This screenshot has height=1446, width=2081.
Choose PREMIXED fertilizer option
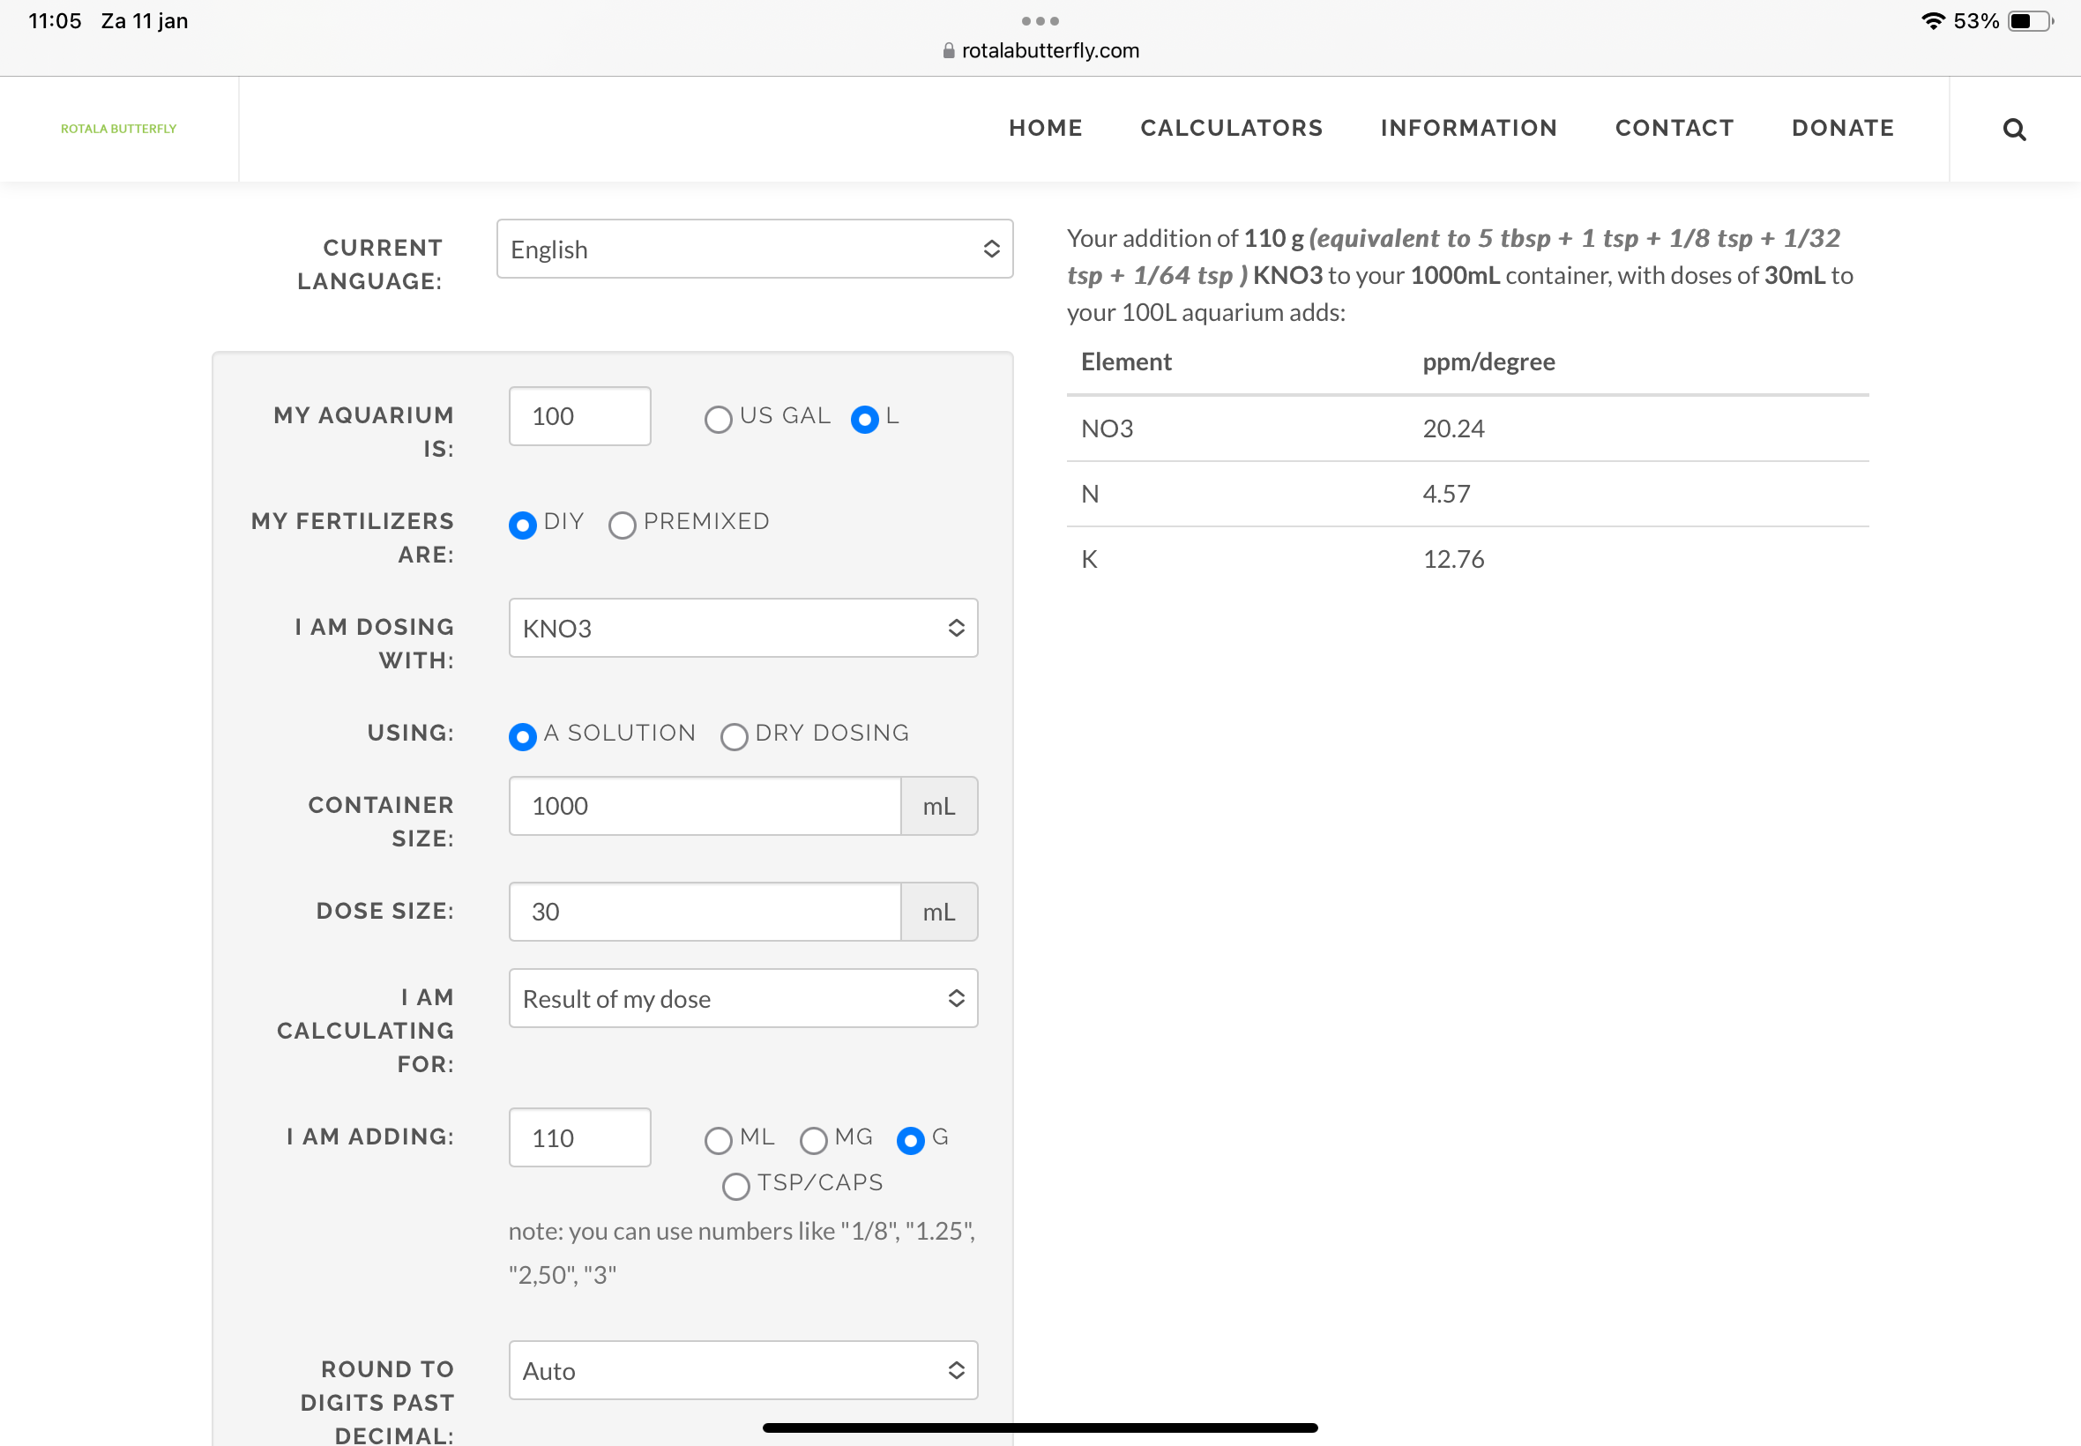point(623,525)
